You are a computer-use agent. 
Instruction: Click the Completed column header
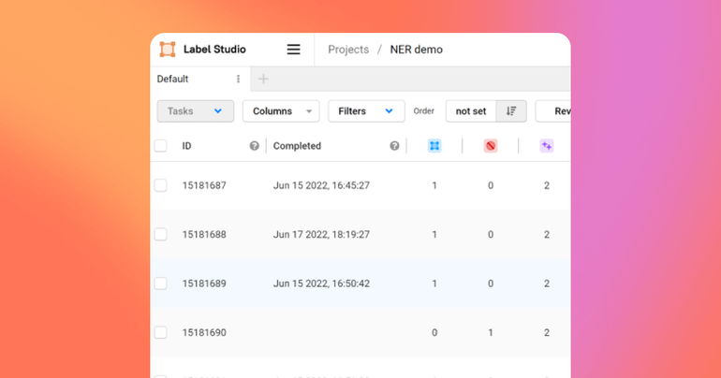297,146
